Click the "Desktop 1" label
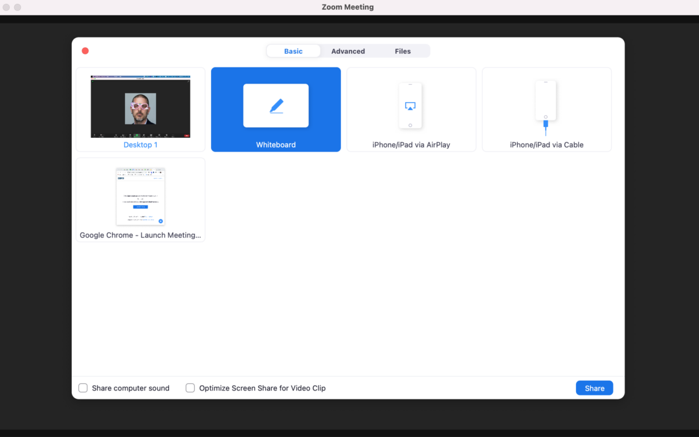 point(140,145)
